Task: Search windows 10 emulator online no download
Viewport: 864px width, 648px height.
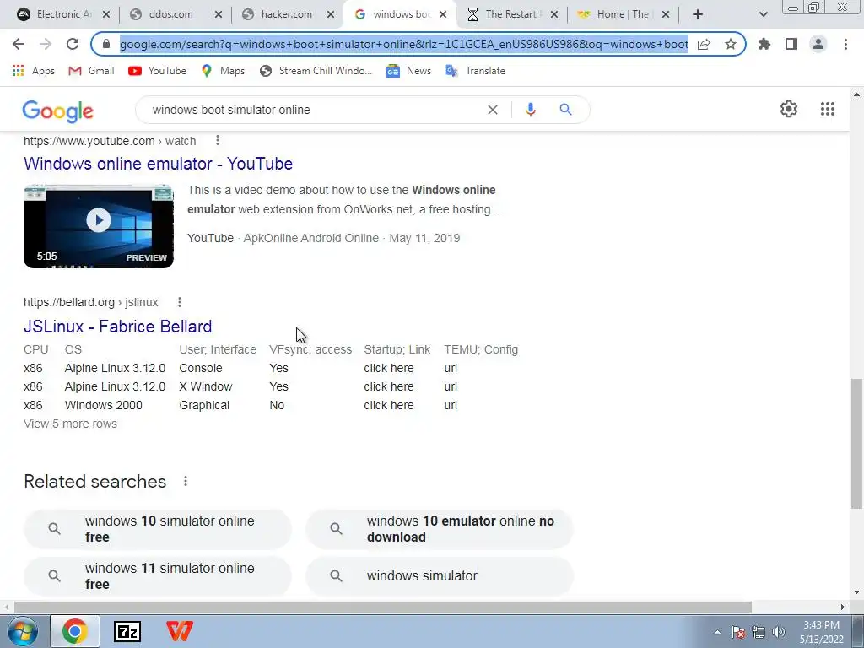Action: pyautogui.click(x=440, y=529)
